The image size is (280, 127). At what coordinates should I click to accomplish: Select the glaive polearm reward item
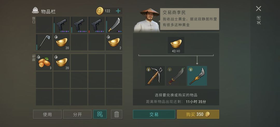pyautogui.click(x=197, y=76)
